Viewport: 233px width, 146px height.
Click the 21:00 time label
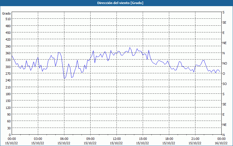[195, 139]
